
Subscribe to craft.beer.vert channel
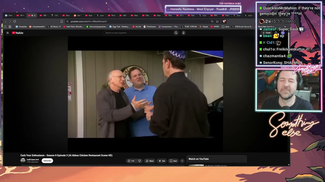tap(47, 161)
